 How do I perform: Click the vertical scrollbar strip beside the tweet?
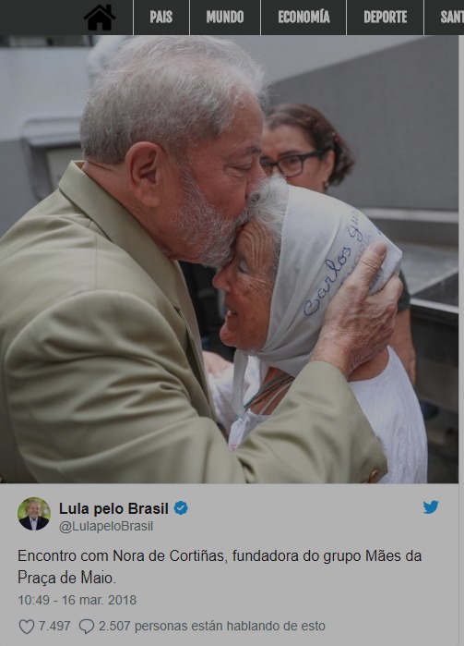click(x=461, y=340)
